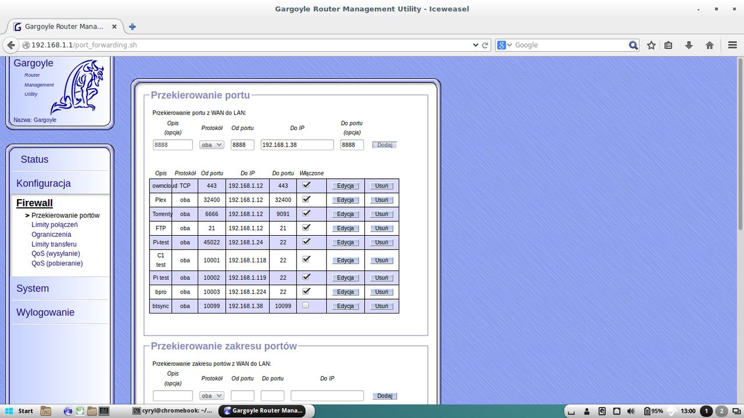The height and width of the screenshot is (418, 744).
Task: Go to the browser home page icon
Action: [x=710, y=45]
